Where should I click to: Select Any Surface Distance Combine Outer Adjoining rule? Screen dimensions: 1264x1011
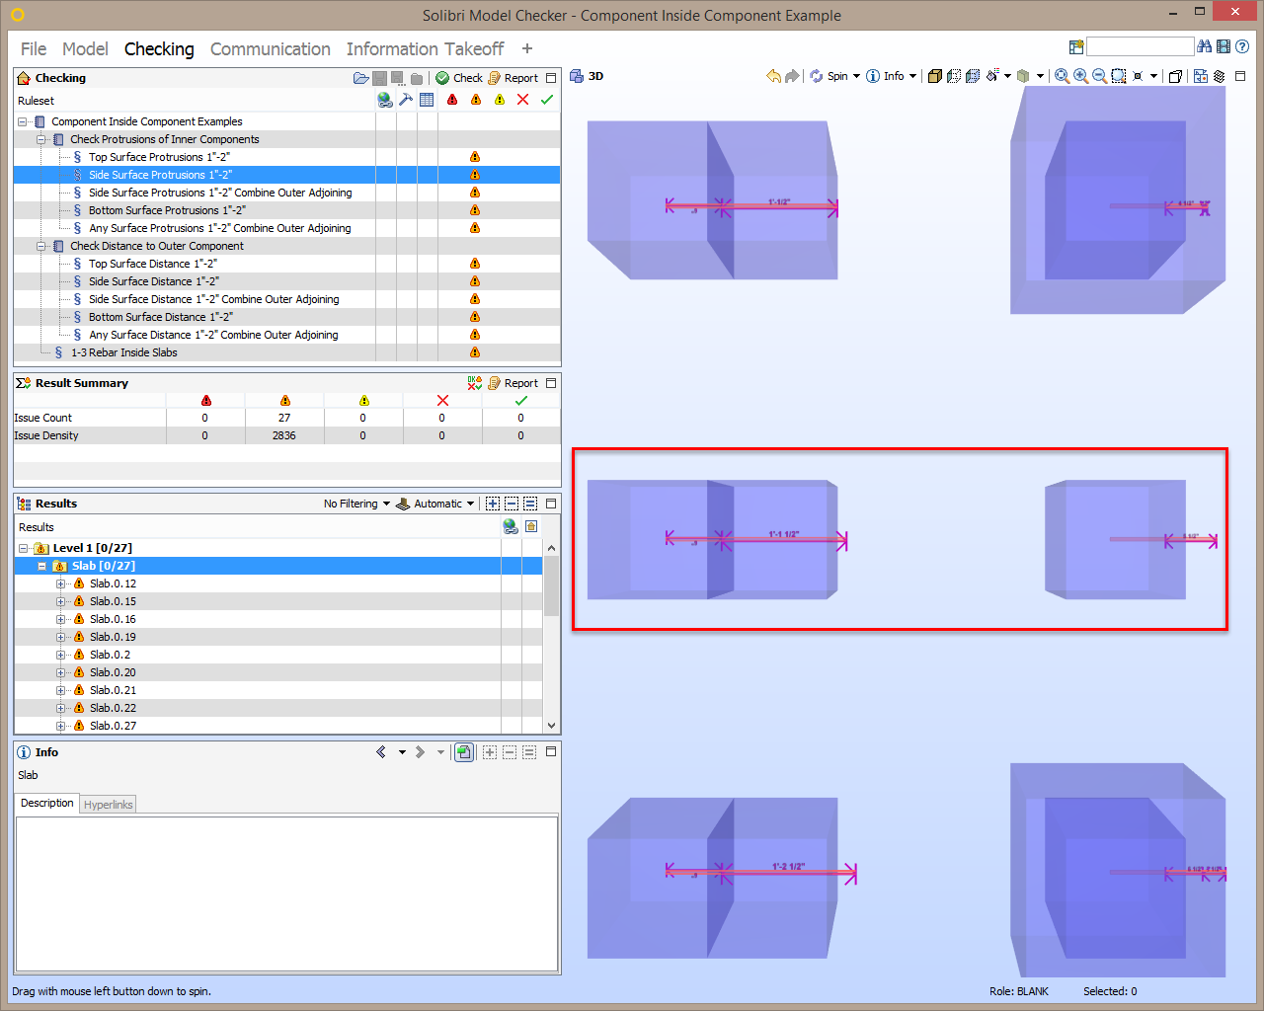click(x=213, y=335)
